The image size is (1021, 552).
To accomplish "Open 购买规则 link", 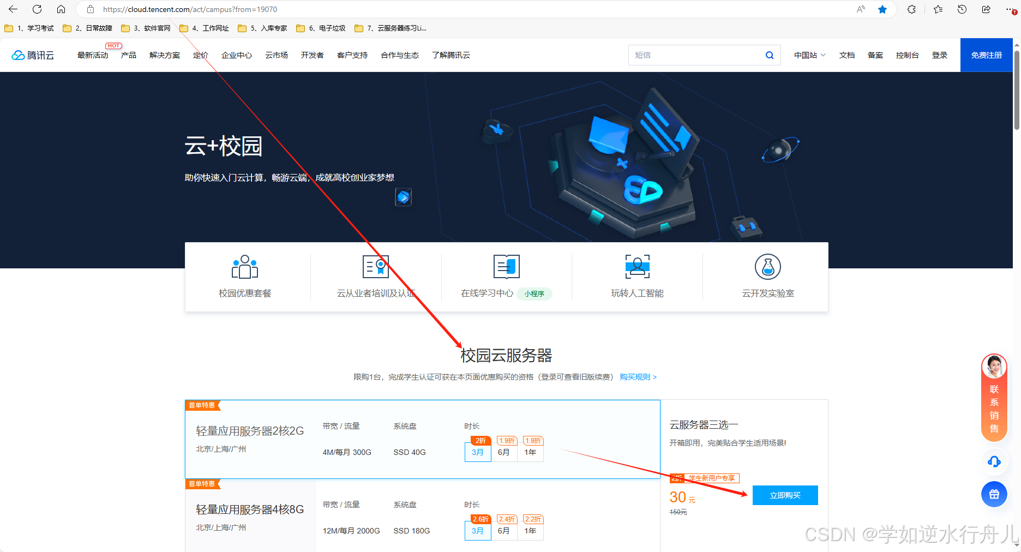I will click(x=638, y=377).
